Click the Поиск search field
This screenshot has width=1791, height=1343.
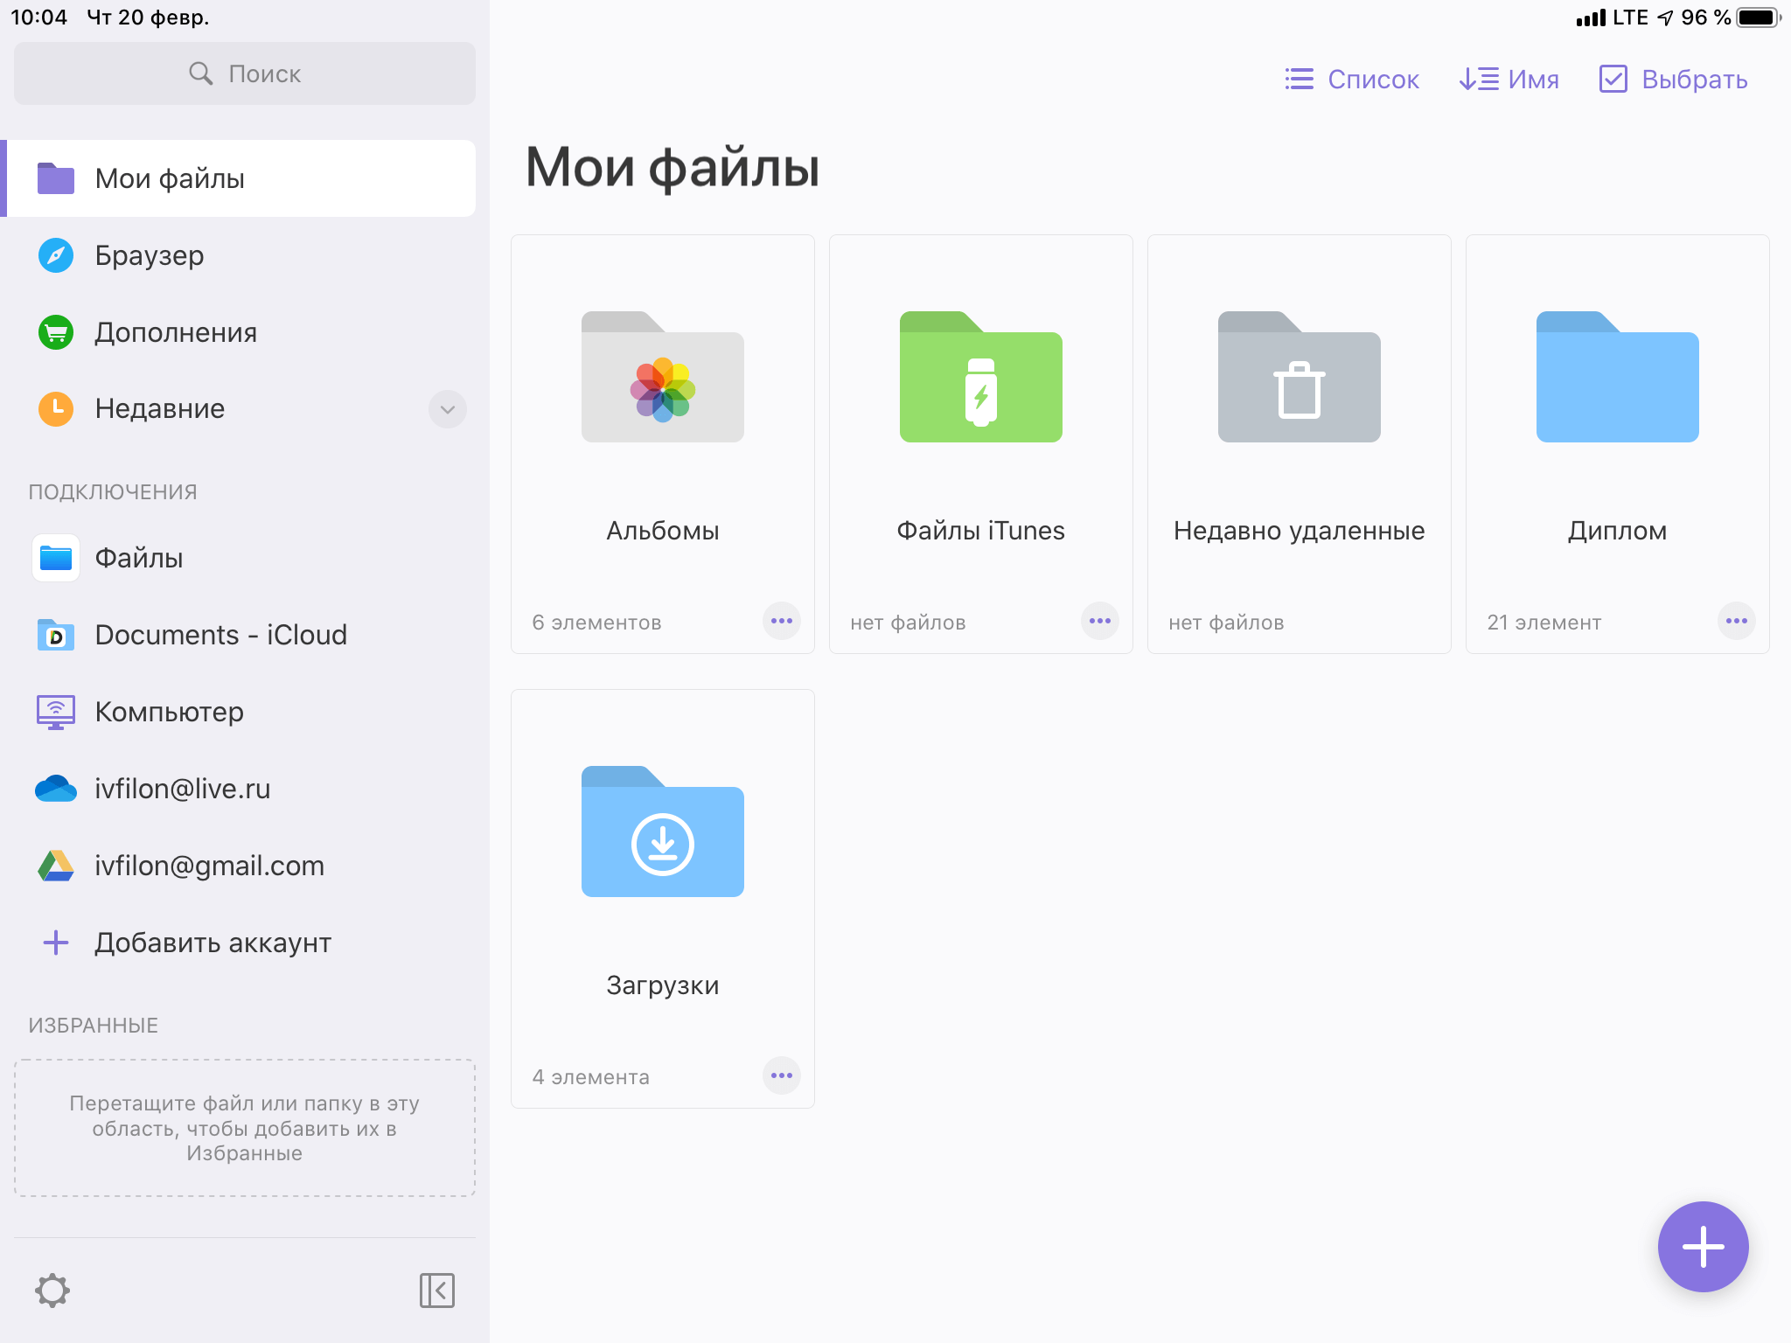click(x=245, y=73)
